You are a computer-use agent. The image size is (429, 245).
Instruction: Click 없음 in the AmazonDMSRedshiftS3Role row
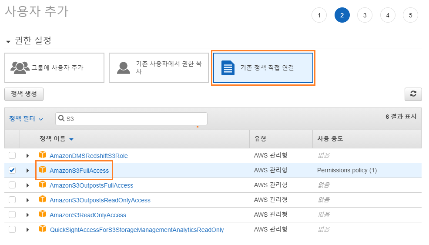pos(324,155)
